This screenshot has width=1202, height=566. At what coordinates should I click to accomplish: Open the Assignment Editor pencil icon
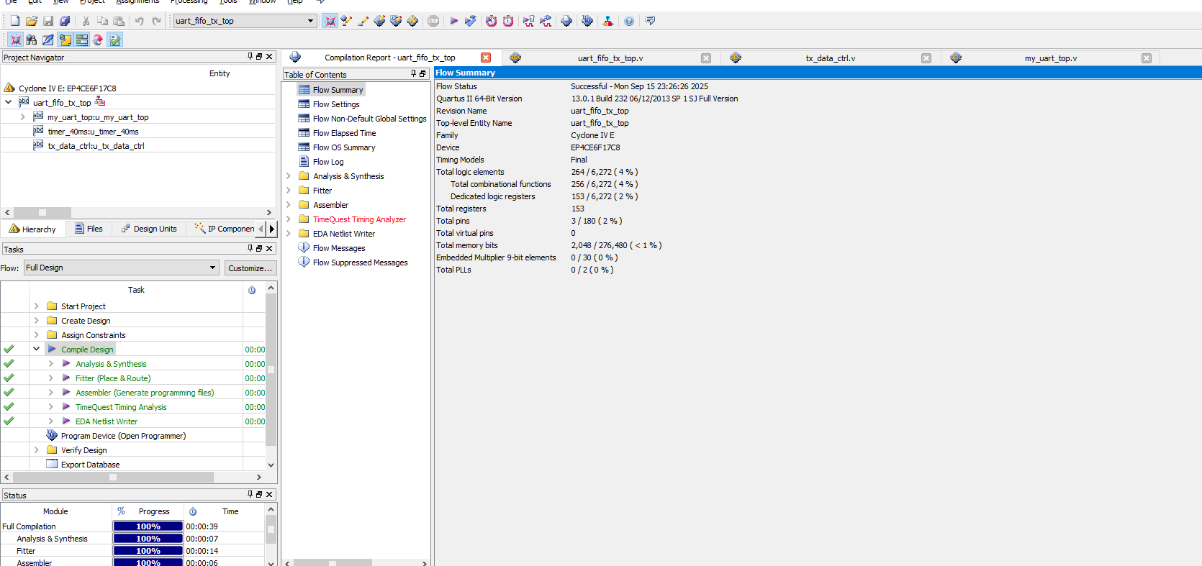363,21
